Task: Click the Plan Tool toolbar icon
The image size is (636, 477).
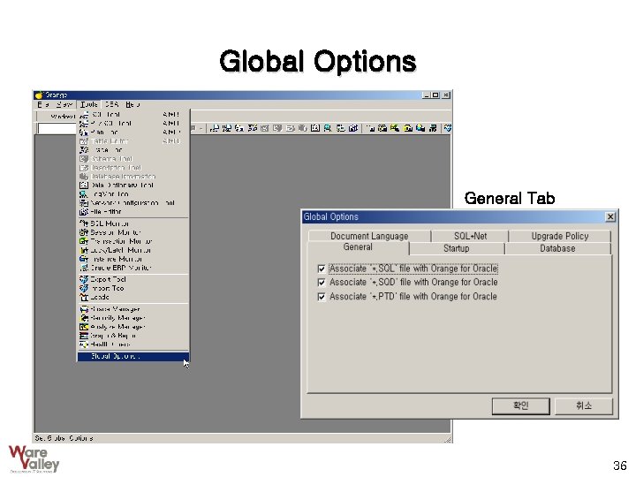Action: click(x=239, y=128)
